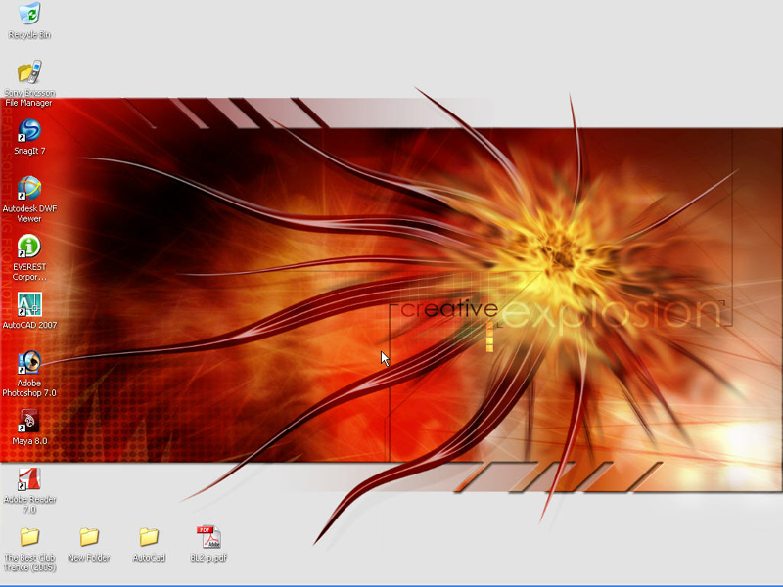Click the orange squares below 'creative' text
This screenshot has width=783, height=587.
point(489,337)
